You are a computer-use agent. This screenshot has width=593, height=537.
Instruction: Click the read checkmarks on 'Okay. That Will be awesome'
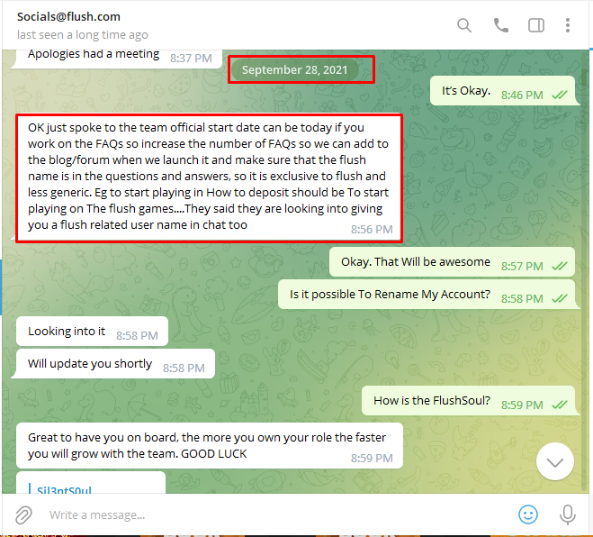560,266
